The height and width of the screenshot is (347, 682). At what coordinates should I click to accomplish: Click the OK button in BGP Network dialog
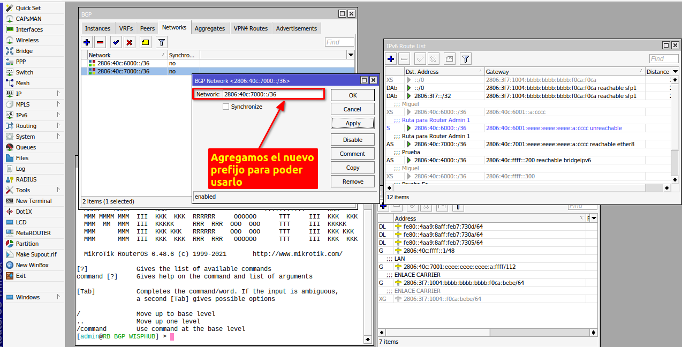[x=352, y=95]
